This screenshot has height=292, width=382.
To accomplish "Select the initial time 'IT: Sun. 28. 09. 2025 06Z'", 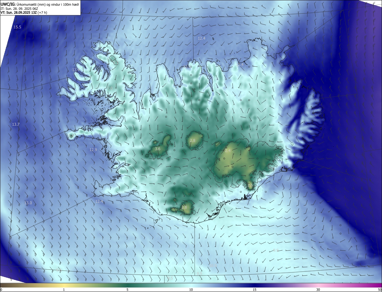I will (x=19, y=8).
